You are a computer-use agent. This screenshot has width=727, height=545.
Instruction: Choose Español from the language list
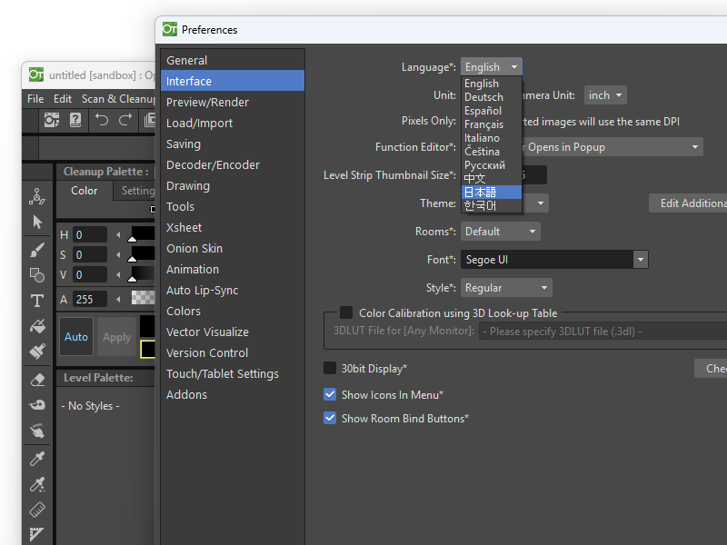(x=492, y=111)
